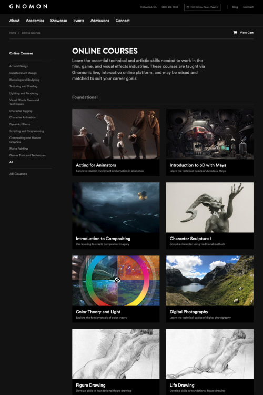Filter by Character Animation
263x395 pixels.
(23, 117)
